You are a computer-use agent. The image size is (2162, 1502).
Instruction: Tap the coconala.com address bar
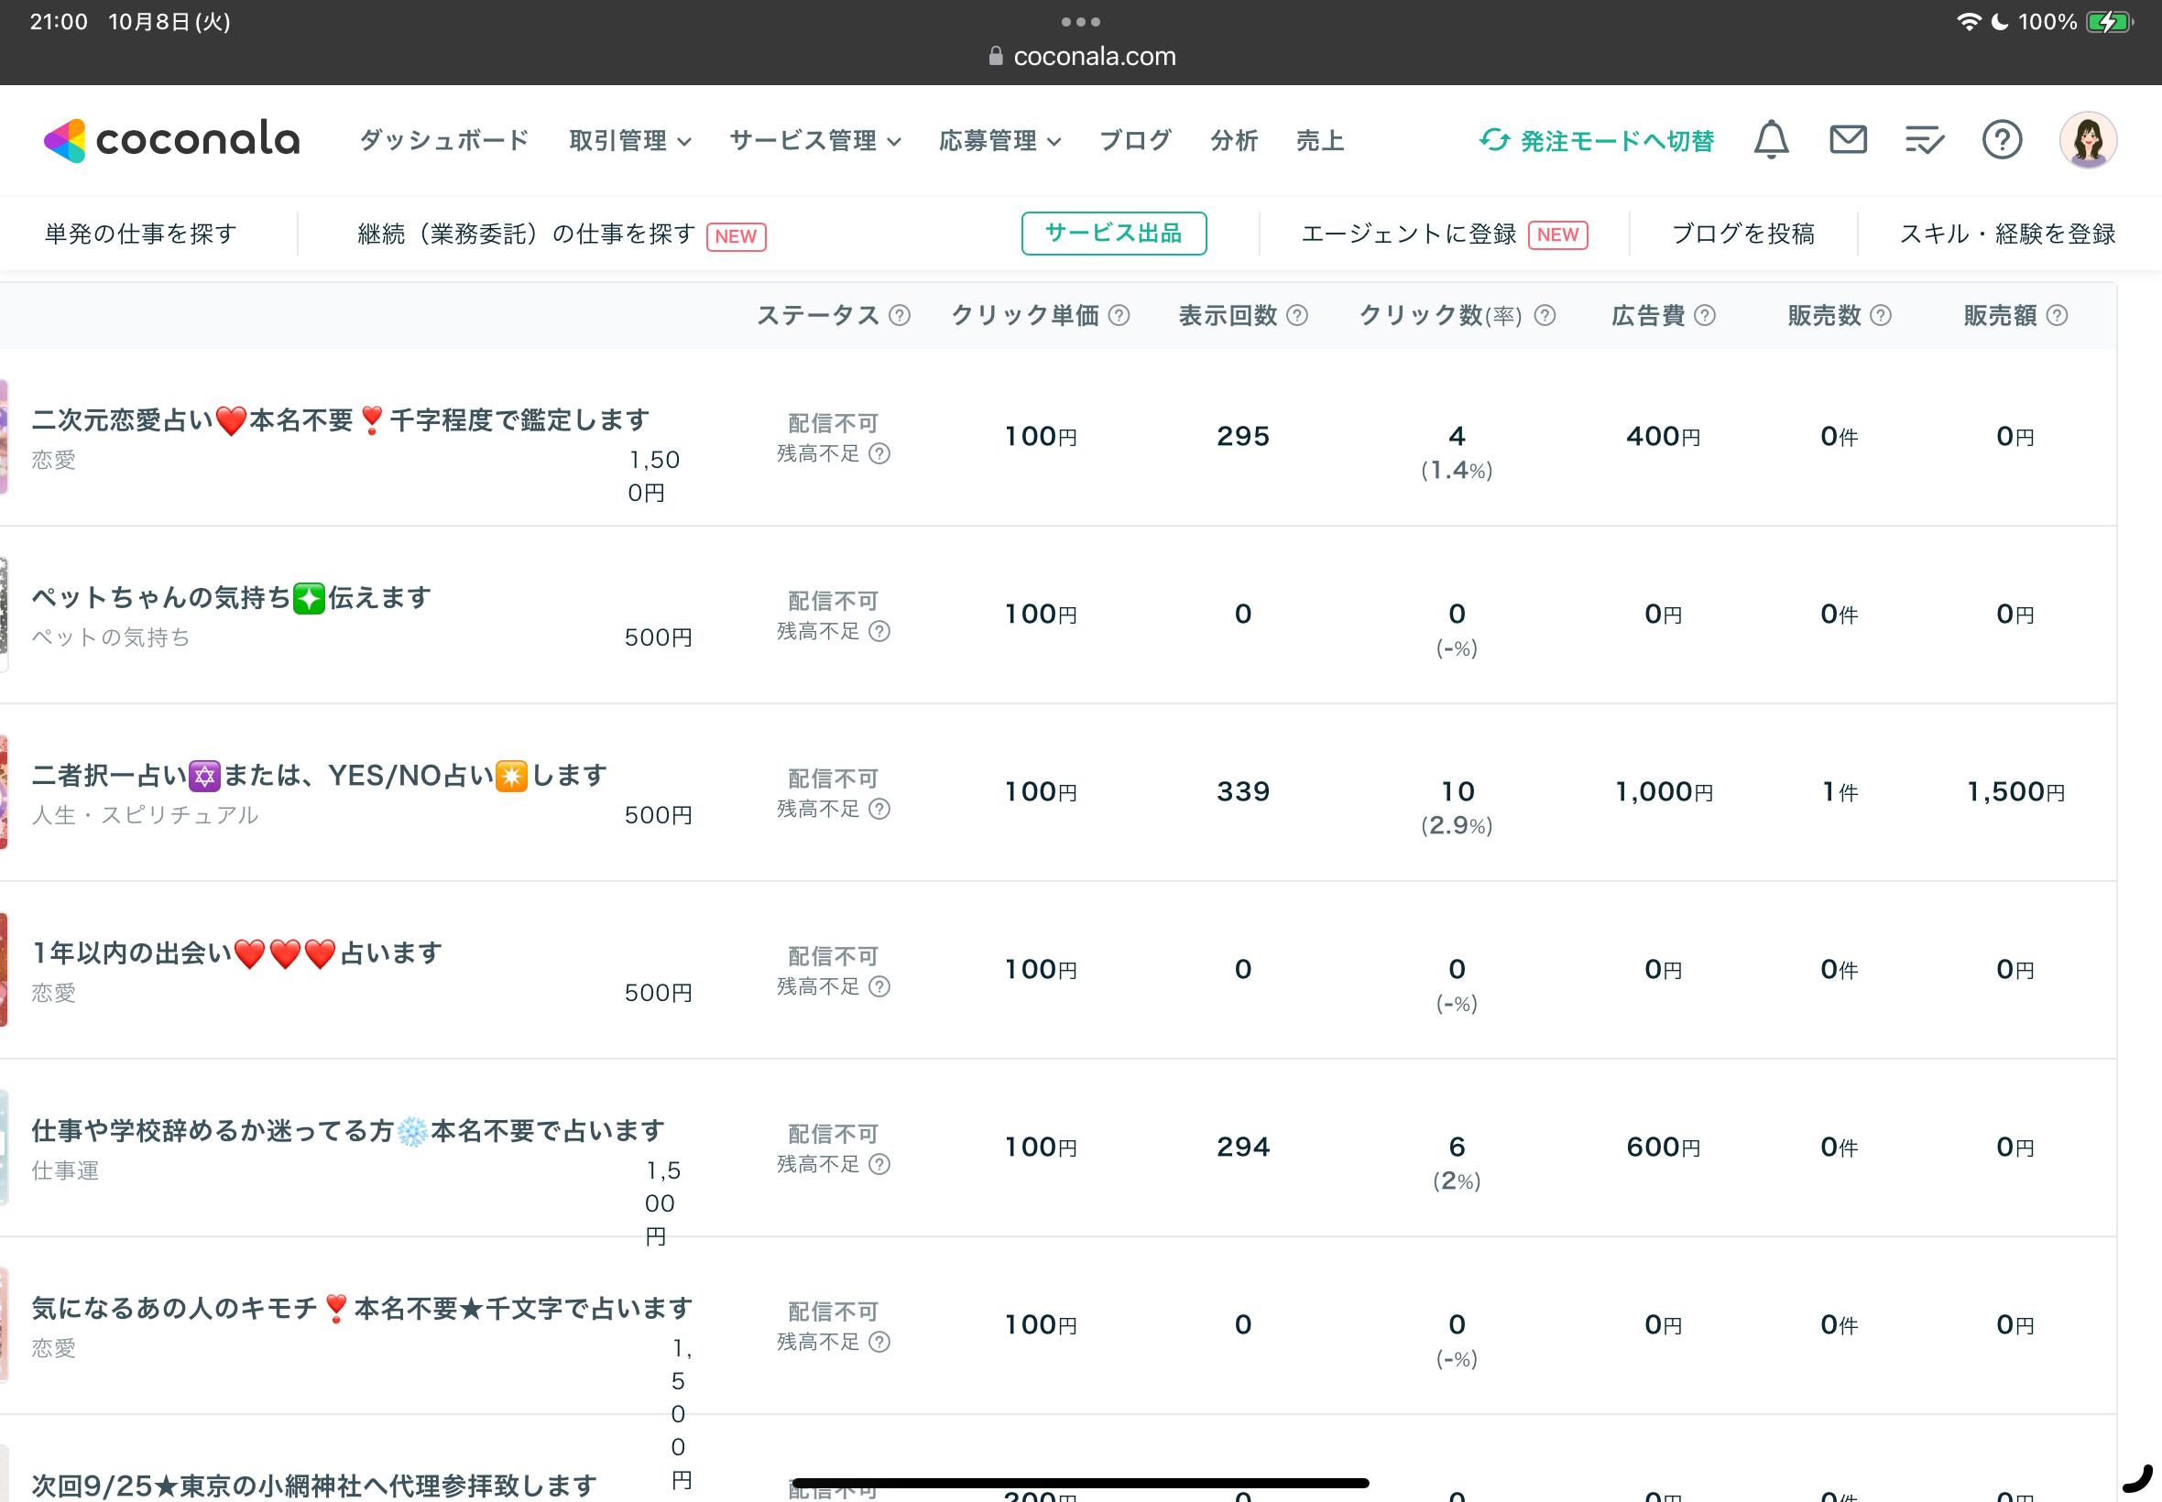1082,57
